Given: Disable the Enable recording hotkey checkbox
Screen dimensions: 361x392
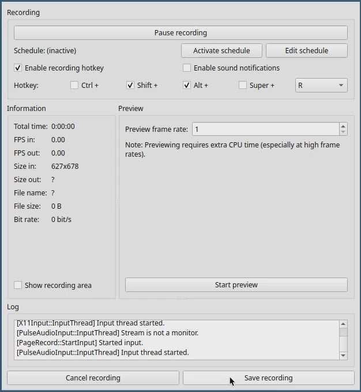Looking at the screenshot, I should 18,68.
